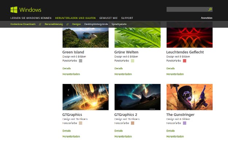228x144 pixels.
Task: Open GTGraphics meteor thumbnail
Action: tap(85, 97)
